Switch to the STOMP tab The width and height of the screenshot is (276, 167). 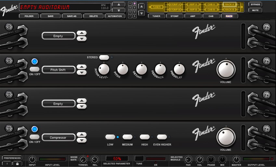pyautogui.click(x=175, y=16)
